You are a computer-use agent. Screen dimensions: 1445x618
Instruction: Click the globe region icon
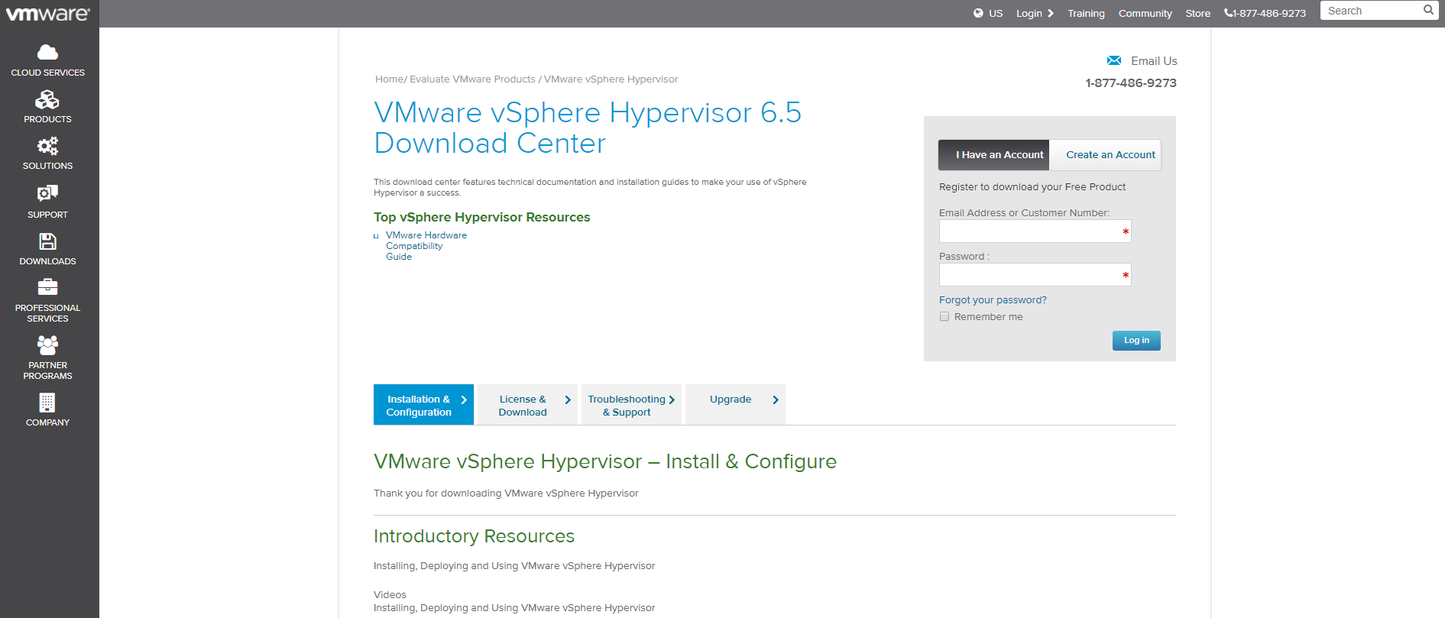coord(978,13)
